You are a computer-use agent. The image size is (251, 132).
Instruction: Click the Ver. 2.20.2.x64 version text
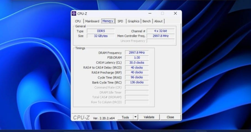[x=104, y=118]
